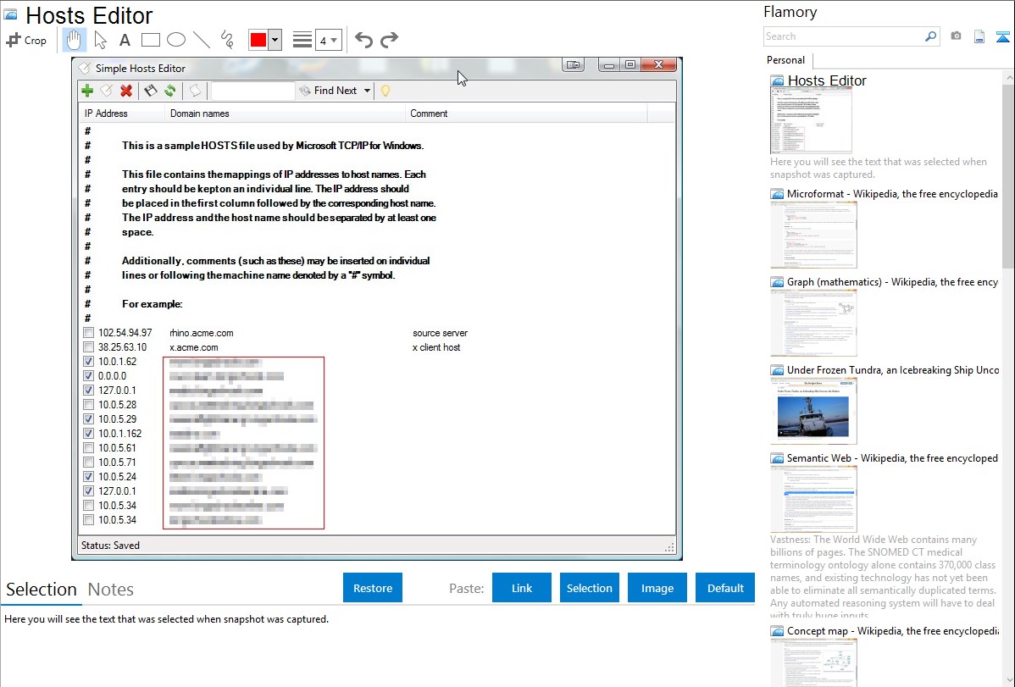
Task: Activate the hand pan tool
Action: tap(74, 40)
